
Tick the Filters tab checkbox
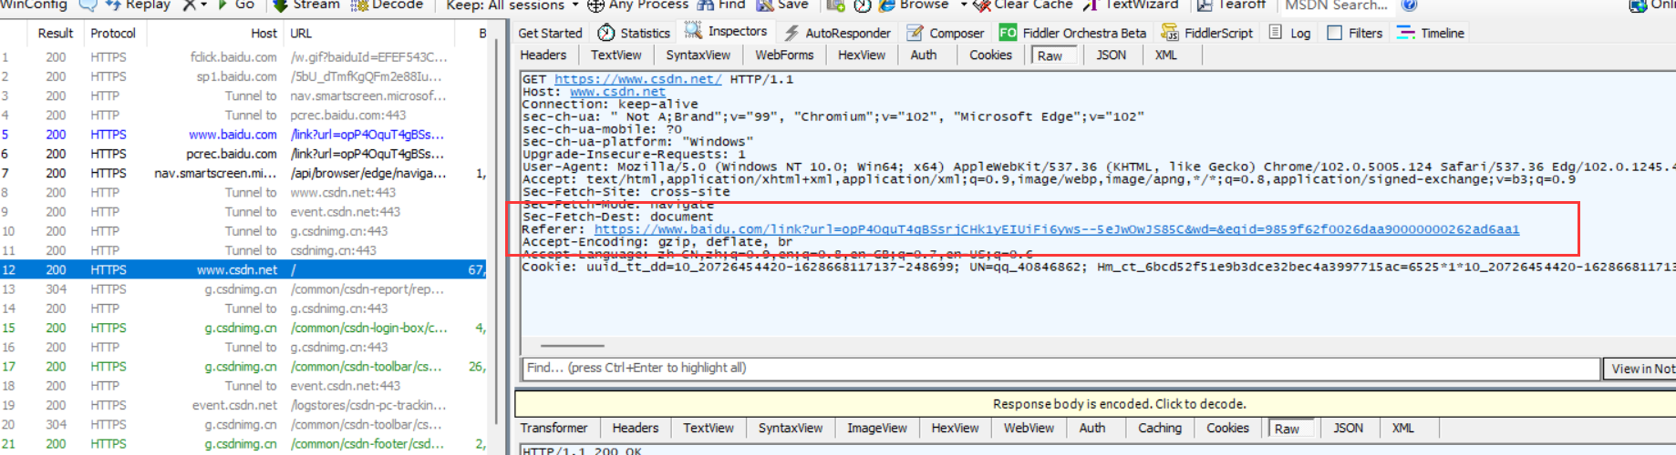1335,33
